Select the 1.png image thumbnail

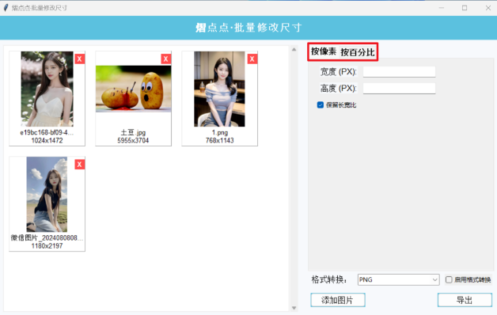(219, 89)
